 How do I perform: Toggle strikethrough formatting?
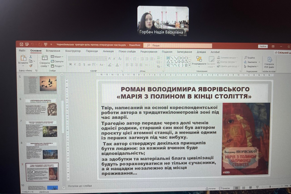point(89,65)
